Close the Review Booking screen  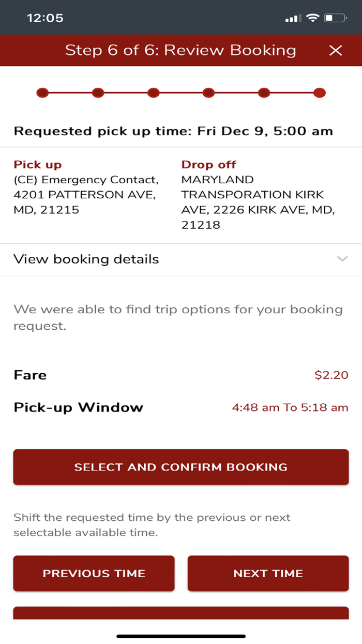(336, 50)
